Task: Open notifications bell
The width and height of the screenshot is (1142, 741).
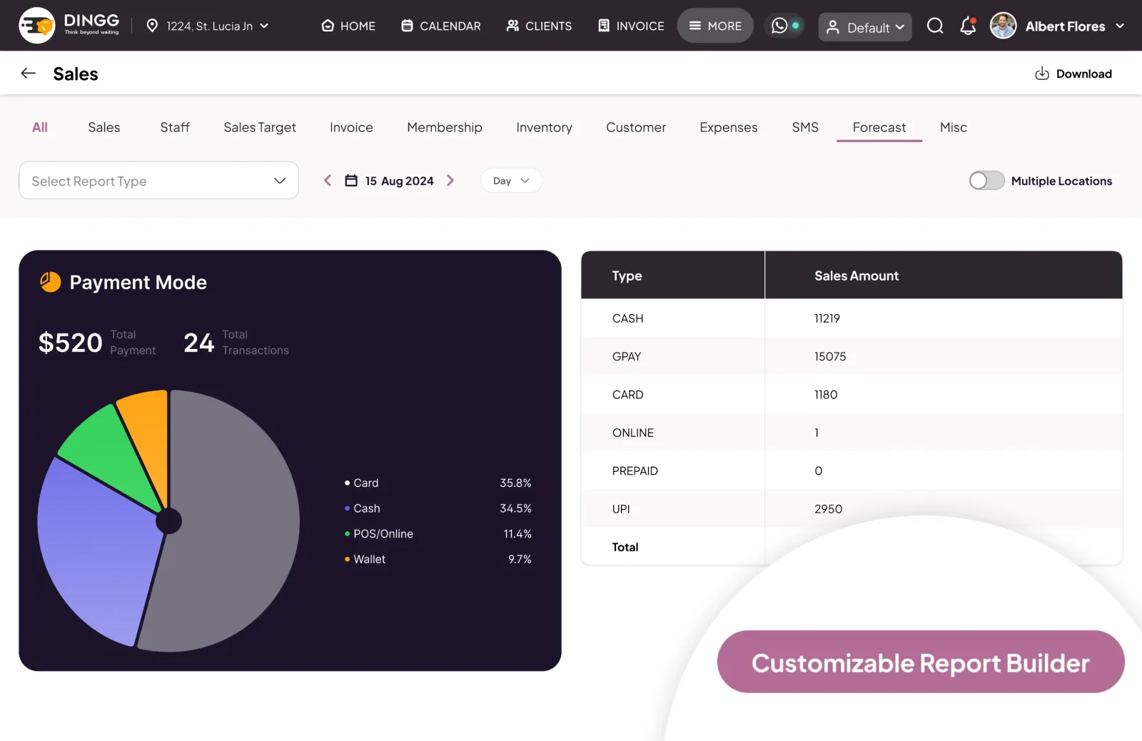Action: click(x=968, y=26)
